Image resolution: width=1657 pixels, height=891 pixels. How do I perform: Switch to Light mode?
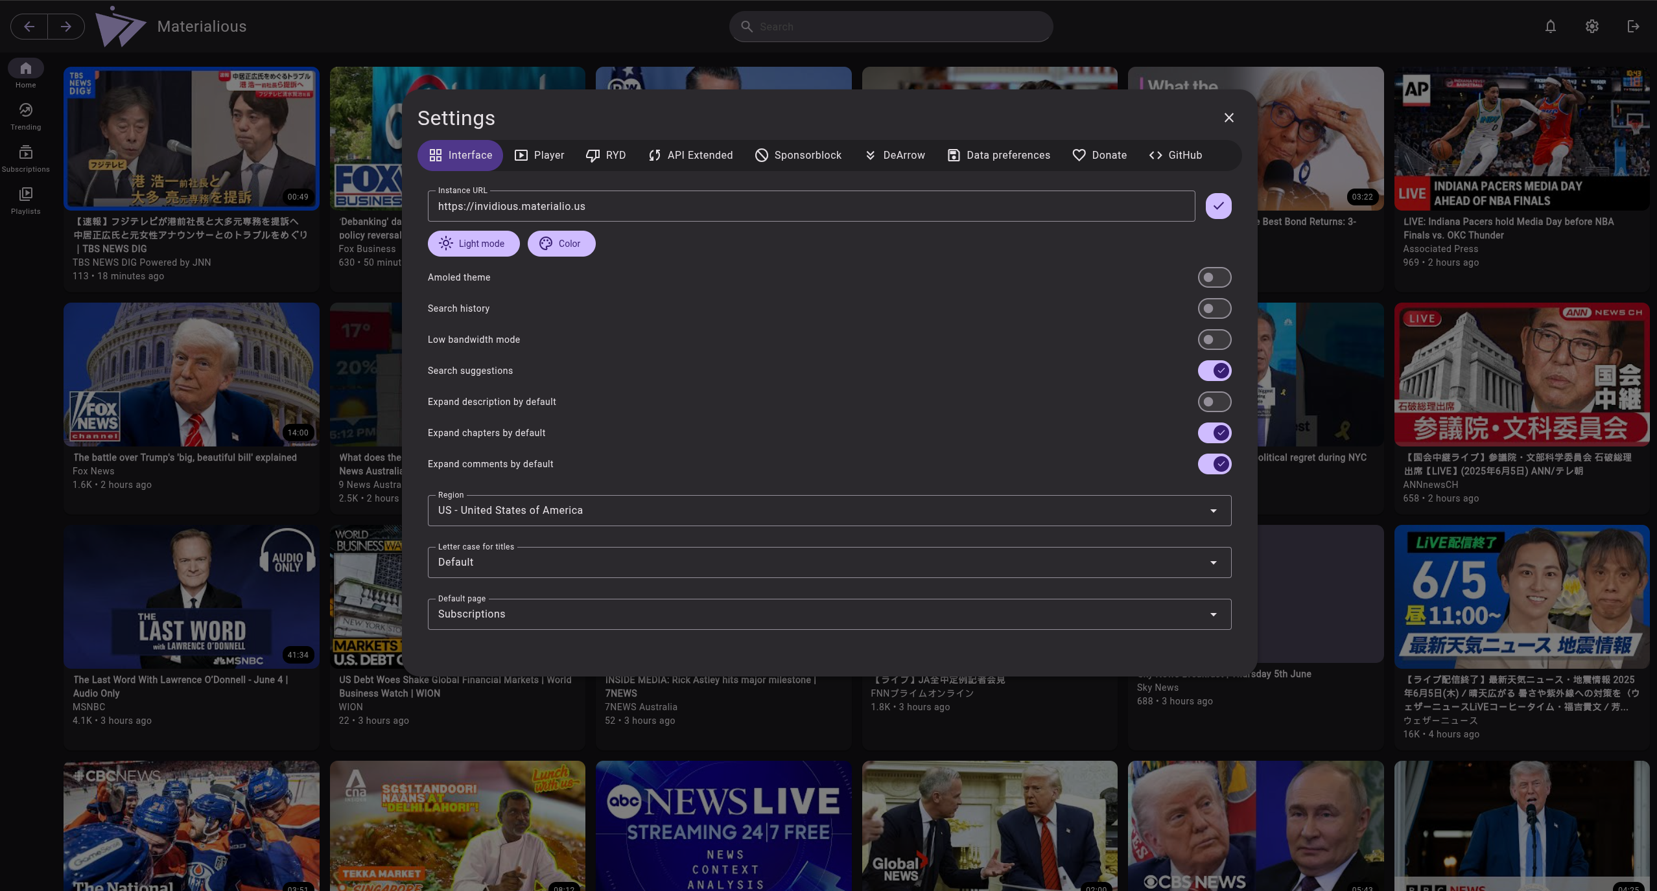click(473, 244)
